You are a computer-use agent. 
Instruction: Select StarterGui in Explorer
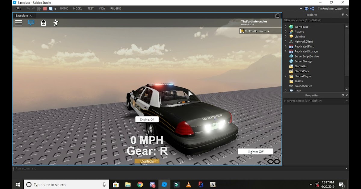tap(301, 66)
